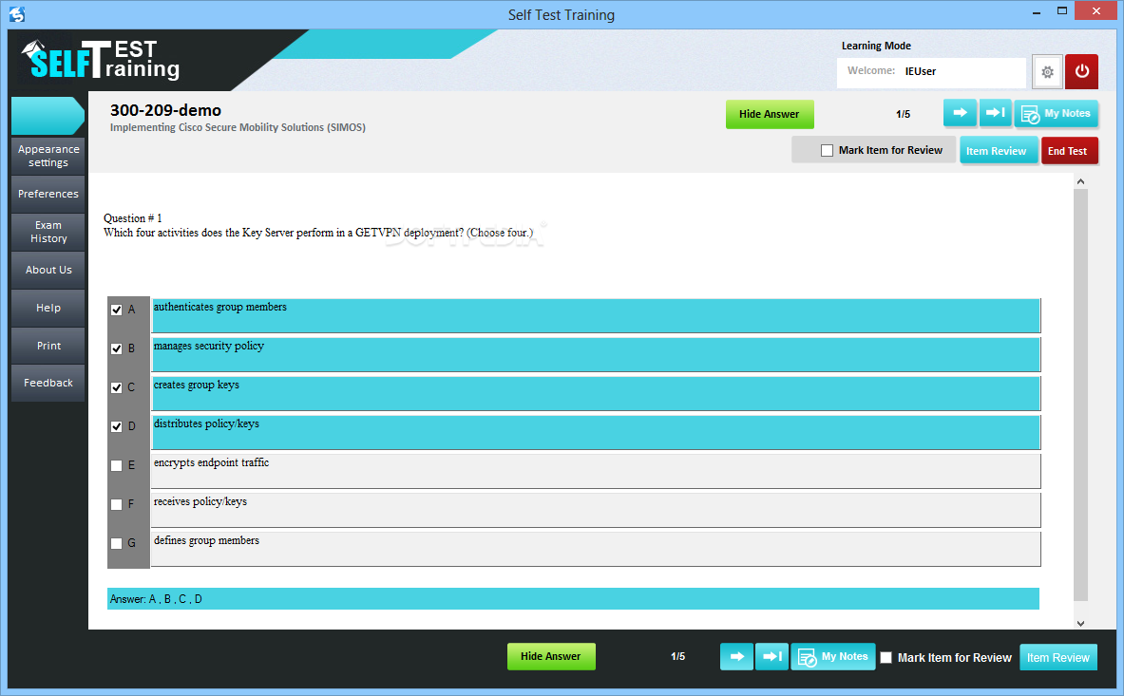Click the top Hide Answer button
The height and width of the screenshot is (696, 1124).
pos(770,114)
